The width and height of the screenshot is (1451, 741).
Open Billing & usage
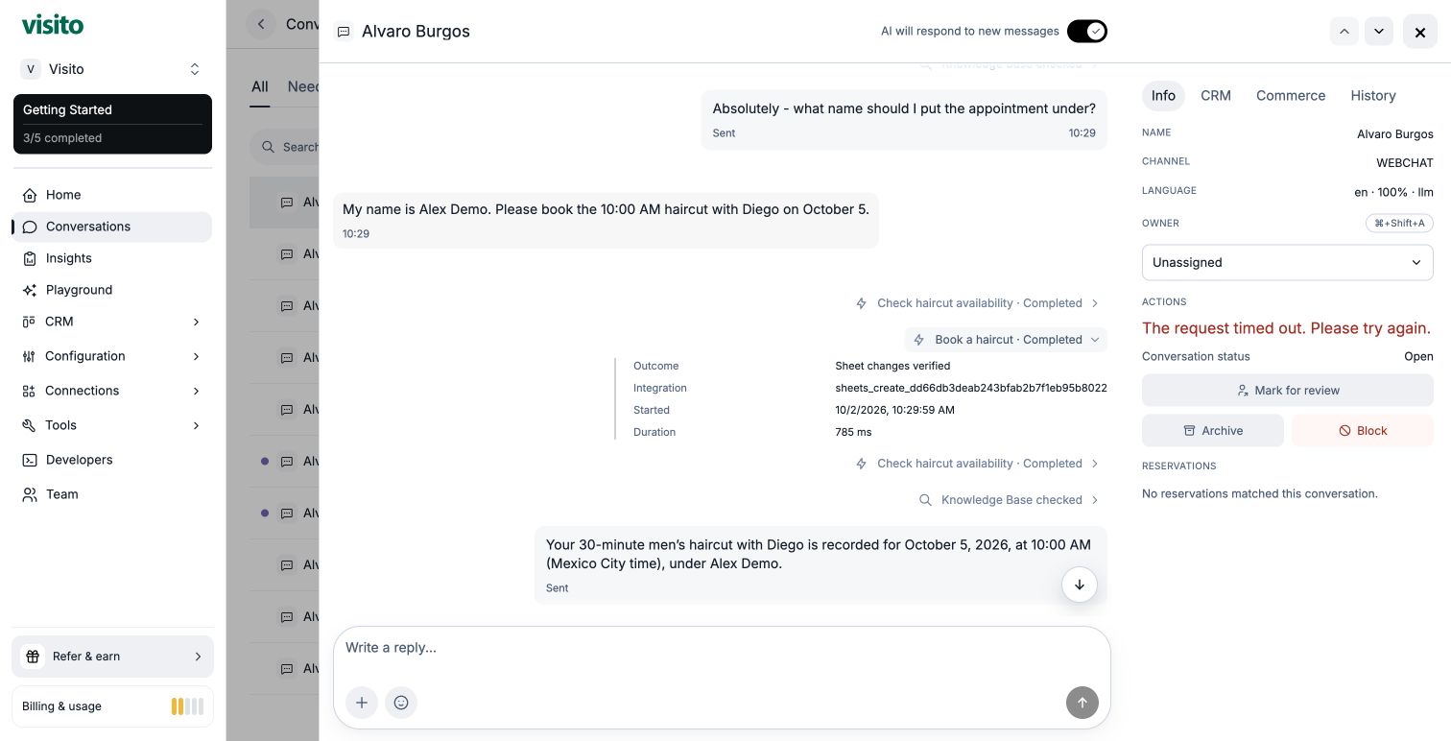click(x=112, y=706)
